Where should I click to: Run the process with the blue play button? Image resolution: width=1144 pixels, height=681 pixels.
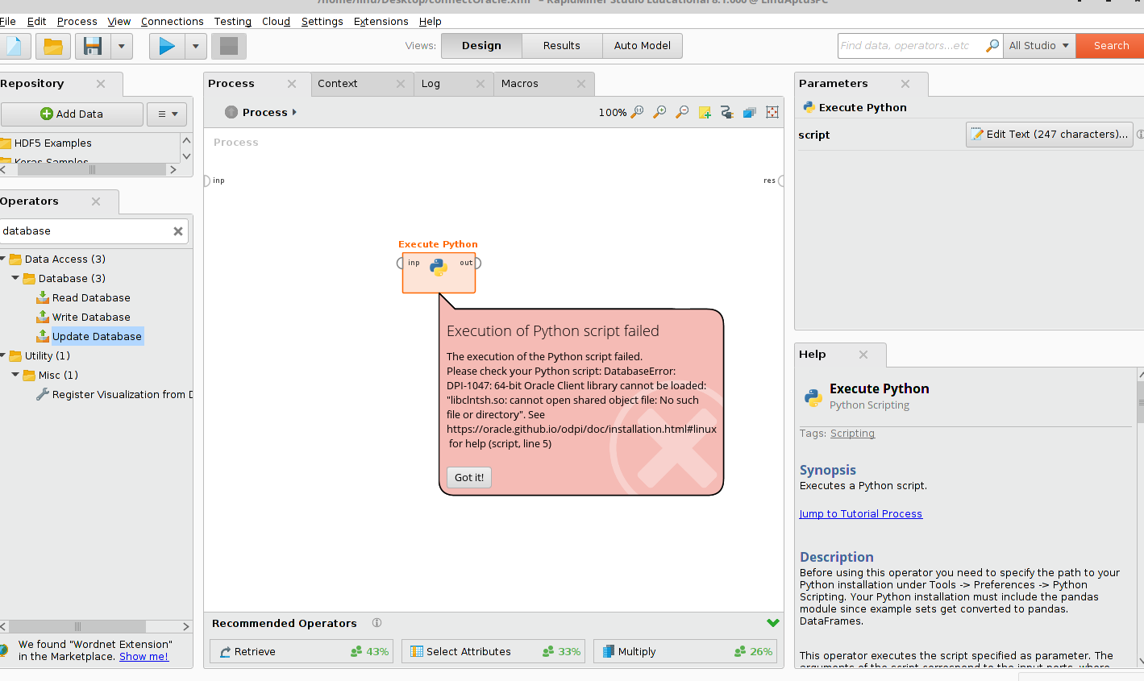click(x=167, y=46)
